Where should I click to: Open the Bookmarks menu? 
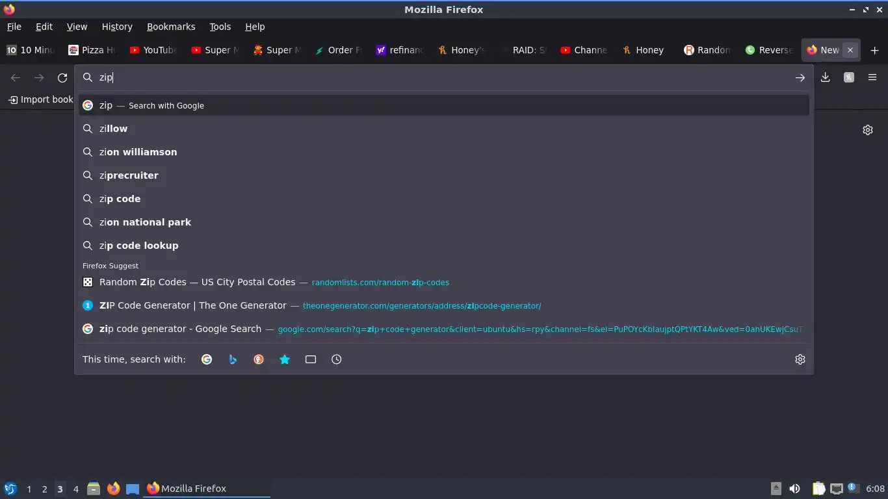click(x=171, y=27)
